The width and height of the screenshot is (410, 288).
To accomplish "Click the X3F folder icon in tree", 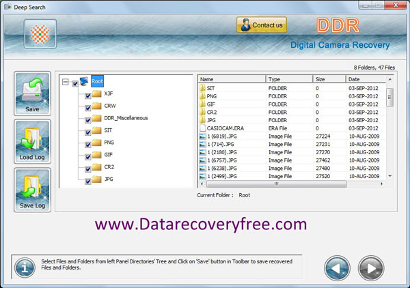I will (97, 93).
